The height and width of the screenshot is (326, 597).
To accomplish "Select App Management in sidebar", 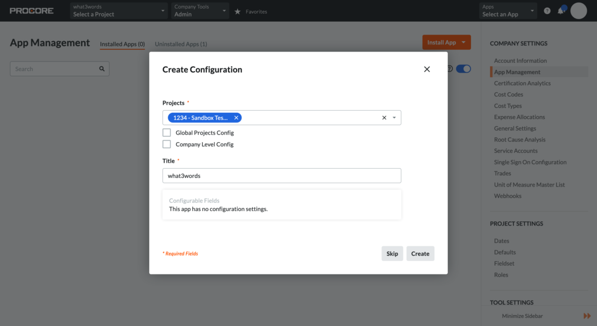I will coord(517,72).
